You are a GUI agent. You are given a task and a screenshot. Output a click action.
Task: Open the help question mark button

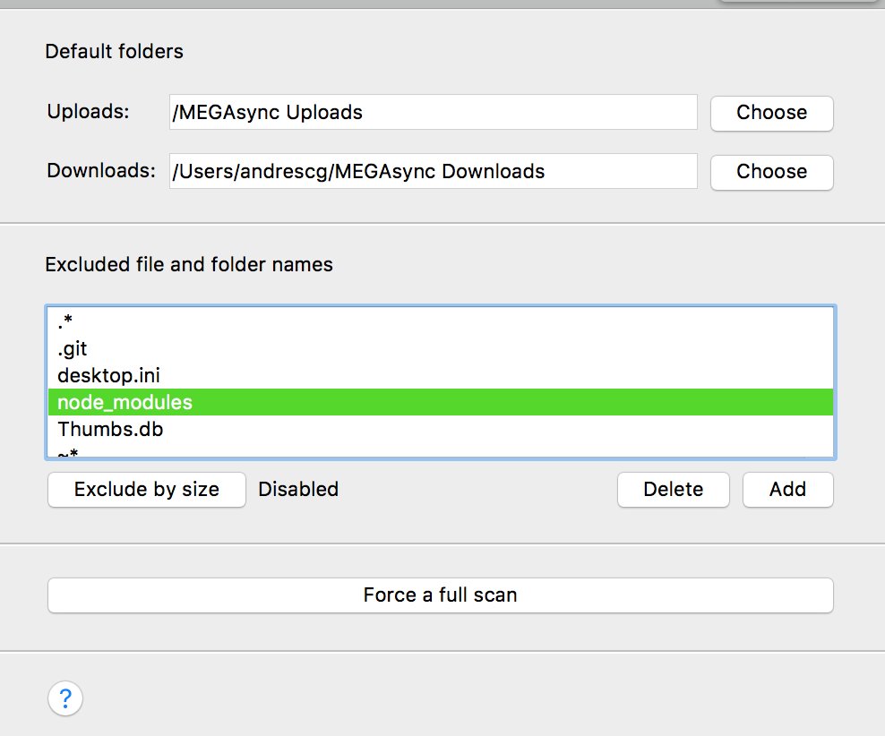coord(65,698)
